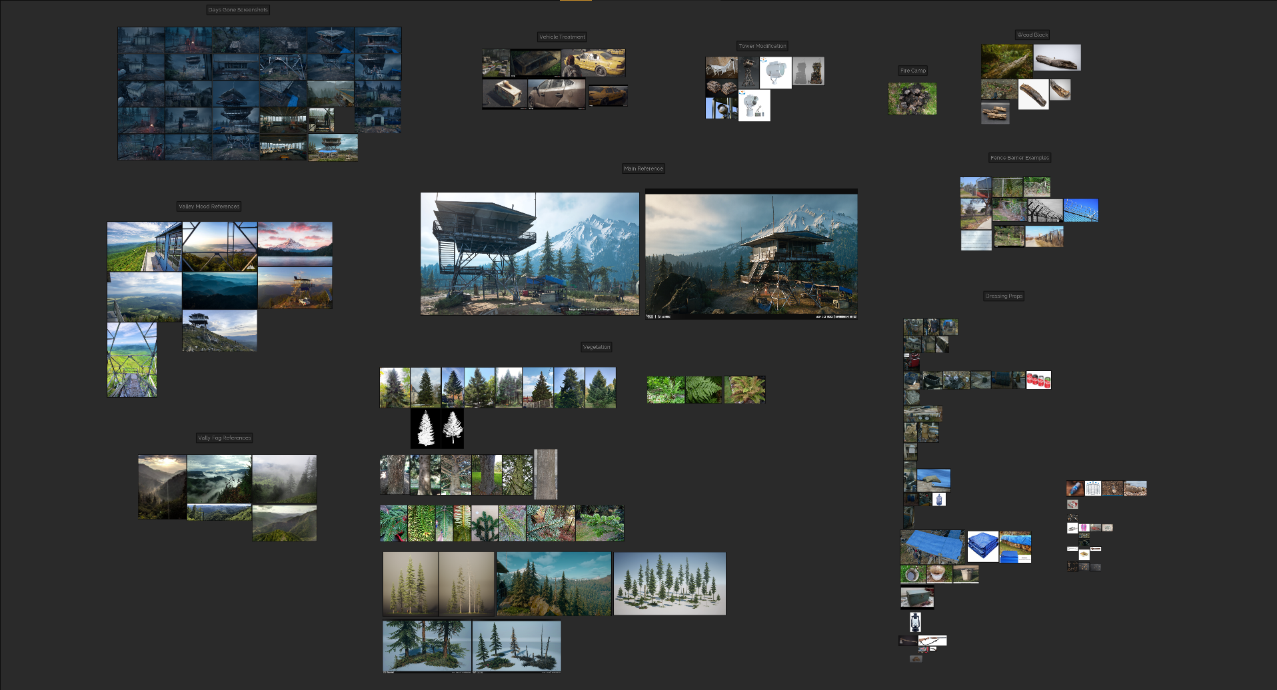Screen dimensions: 1277x690
Task: Select the black-bordered main reference image
Action: (x=751, y=254)
